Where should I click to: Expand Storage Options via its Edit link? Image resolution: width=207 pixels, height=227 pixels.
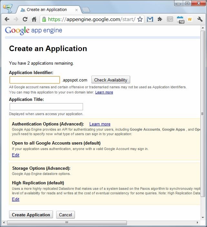16,199
